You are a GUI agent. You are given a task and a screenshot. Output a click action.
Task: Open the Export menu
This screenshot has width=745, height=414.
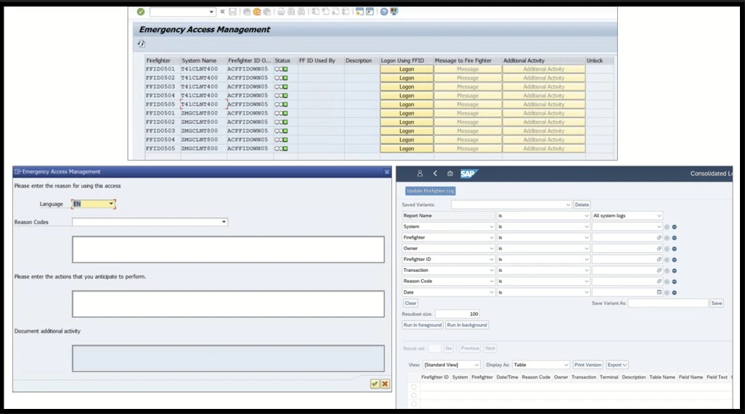pos(617,365)
